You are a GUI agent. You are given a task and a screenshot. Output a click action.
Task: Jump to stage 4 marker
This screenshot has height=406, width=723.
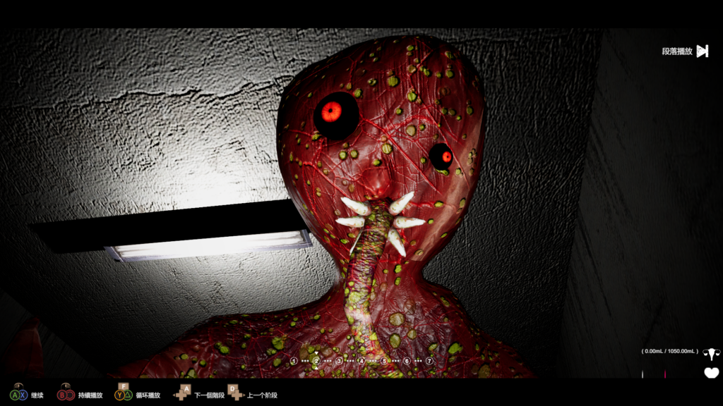pyautogui.click(x=361, y=361)
